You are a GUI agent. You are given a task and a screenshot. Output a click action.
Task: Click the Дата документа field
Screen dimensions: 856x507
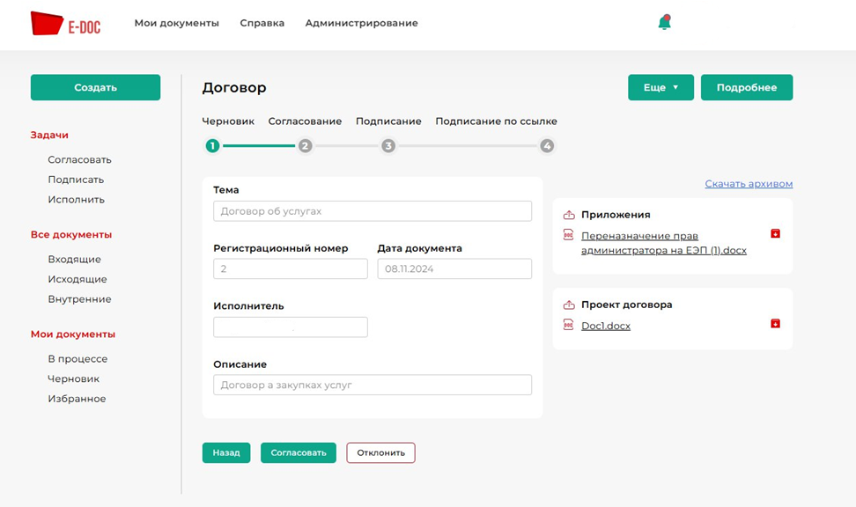point(454,268)
